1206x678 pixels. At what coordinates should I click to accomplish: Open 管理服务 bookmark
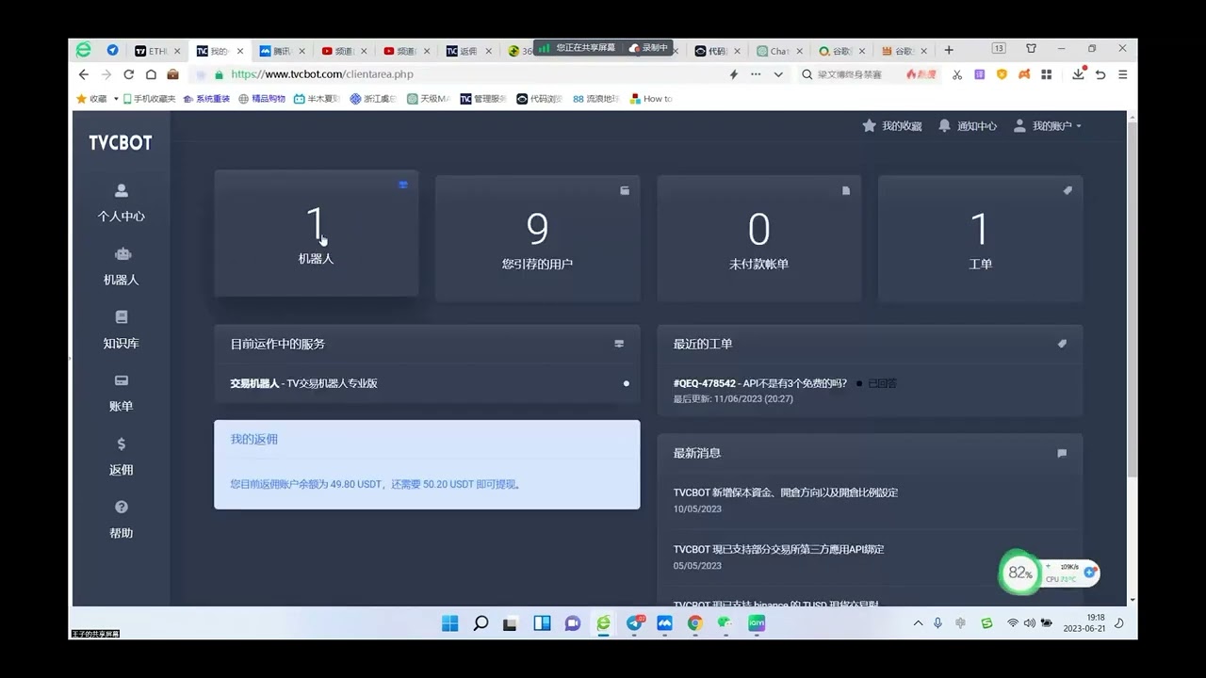coord(483,99)
